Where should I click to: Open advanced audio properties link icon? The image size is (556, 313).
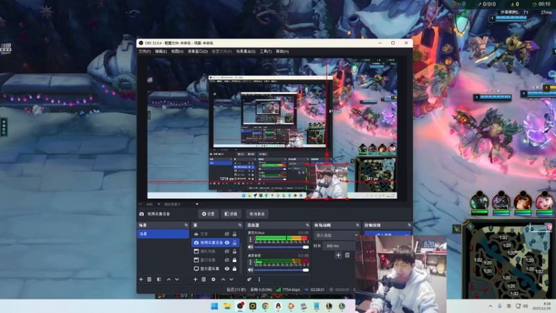pyautogui.click(x=250, y=280)
